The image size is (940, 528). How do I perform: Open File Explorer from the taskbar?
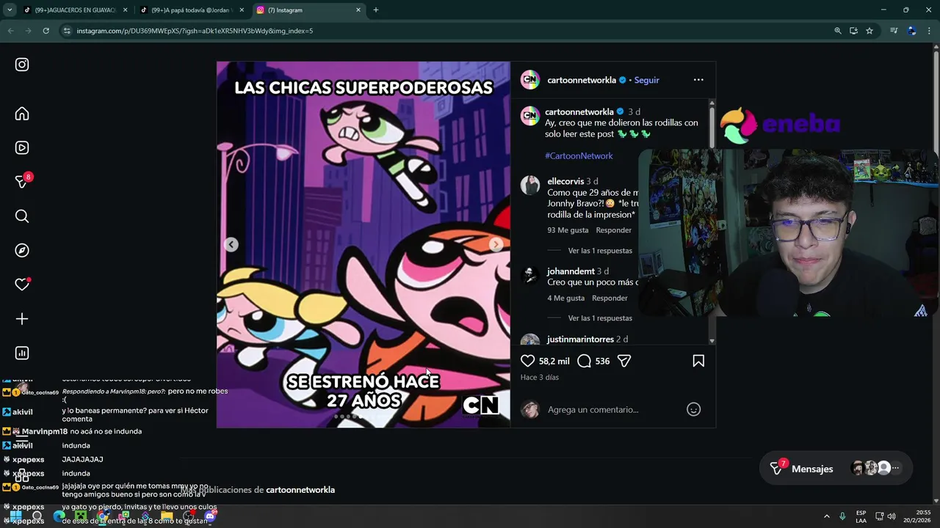167,516
